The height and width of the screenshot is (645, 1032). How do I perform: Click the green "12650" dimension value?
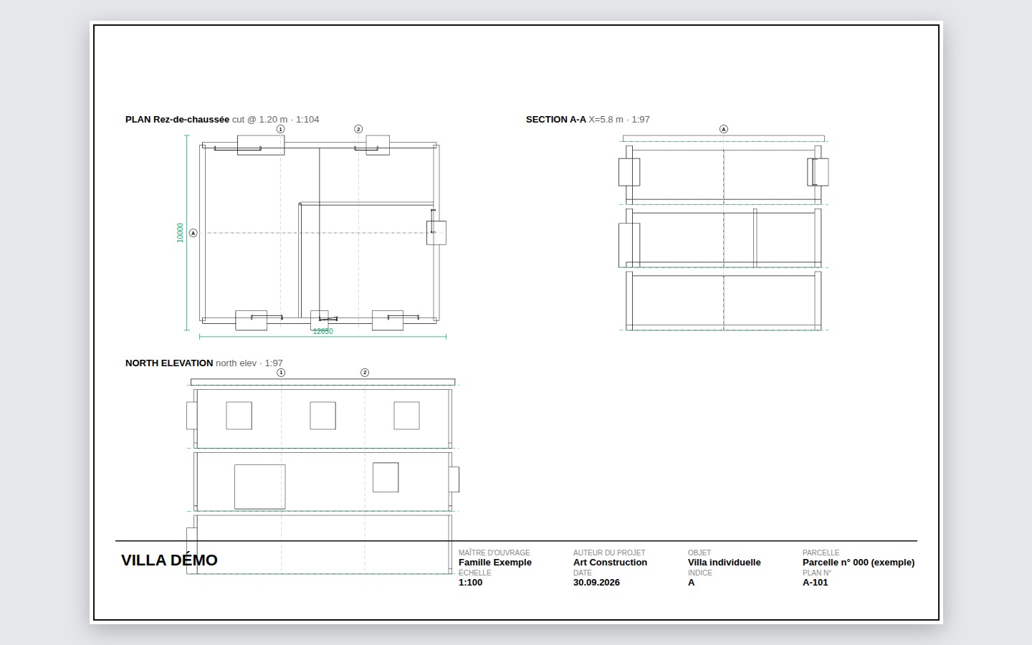click(322, 331)
